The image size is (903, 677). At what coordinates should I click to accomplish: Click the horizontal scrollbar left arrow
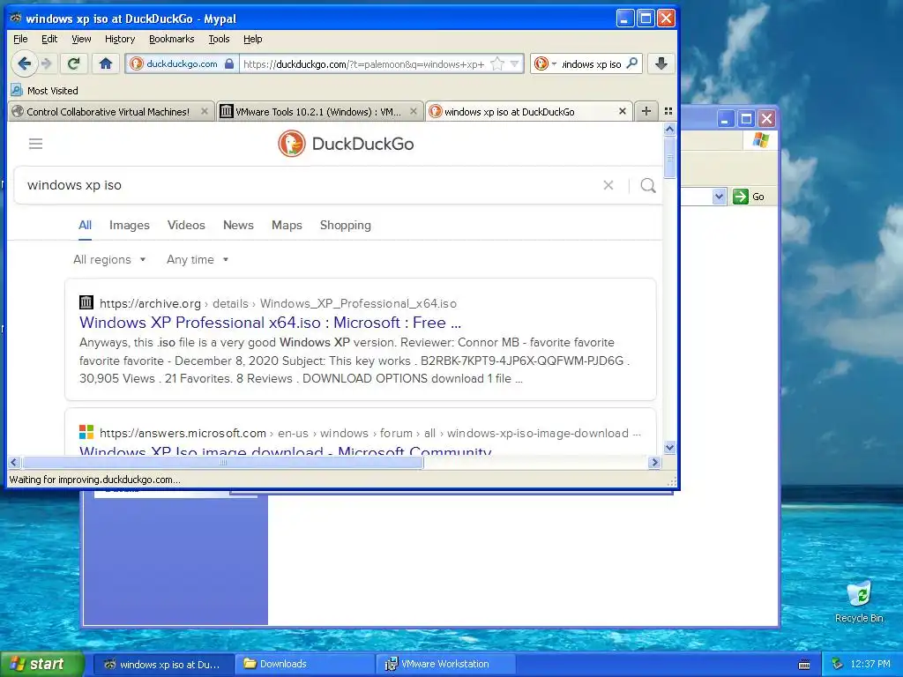tap(14, 462)
